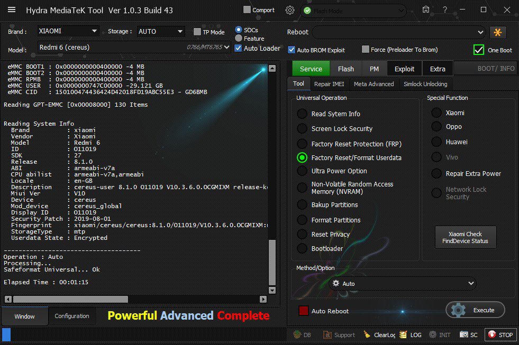
Task: Enable the TP Mode checkbox
Action: pyautogui.click(x=197, y=32)
